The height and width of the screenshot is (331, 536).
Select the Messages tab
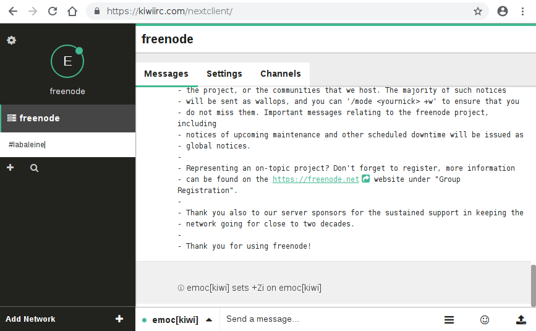pyautogui.click(x=166, y=74)
